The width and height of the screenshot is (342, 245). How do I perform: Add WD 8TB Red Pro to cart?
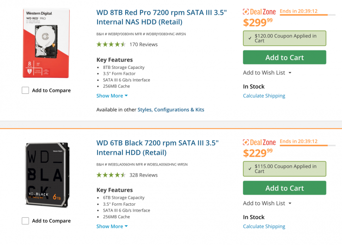284,57
